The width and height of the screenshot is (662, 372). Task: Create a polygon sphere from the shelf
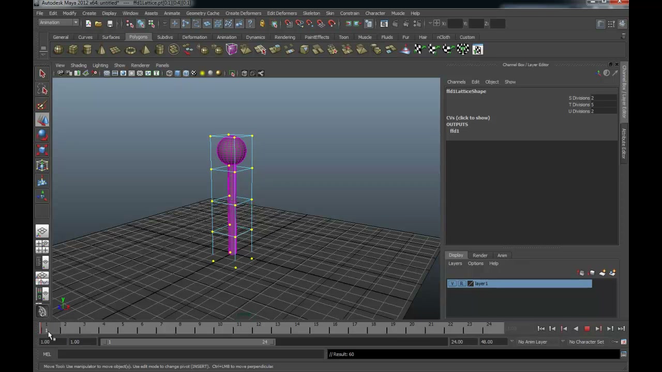pos(58,50)
